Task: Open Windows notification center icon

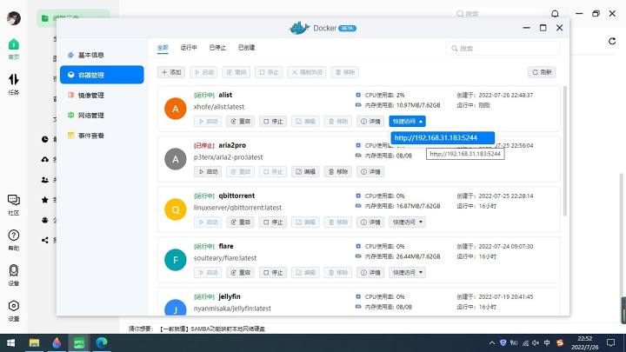Action: click(610, 342)
